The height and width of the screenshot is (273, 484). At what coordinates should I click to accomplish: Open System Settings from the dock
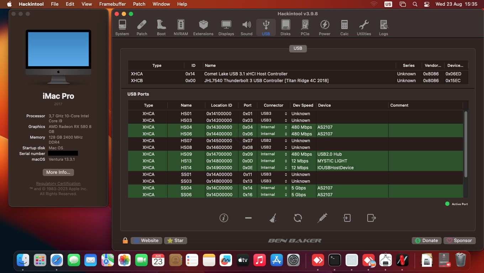coord(293,261)
